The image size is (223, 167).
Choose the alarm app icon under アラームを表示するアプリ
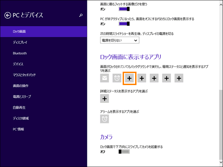pos(104,119)
